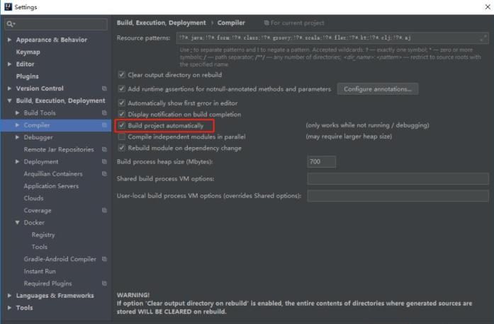Viewport: 494px width, 324px height.
Task: Collapse the Docker tree node
Action: pos(18,223)
